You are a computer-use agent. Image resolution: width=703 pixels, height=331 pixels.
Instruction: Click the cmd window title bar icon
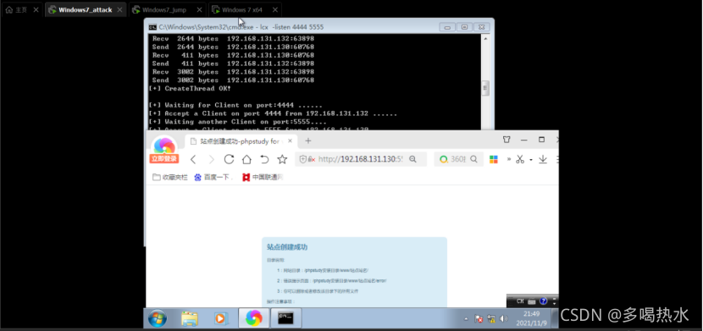coord(152,27)
